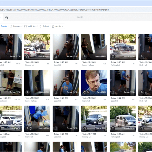152x152 pixels.
Task: Open a new browser tab with plus
Action: [x=2, y=3]
